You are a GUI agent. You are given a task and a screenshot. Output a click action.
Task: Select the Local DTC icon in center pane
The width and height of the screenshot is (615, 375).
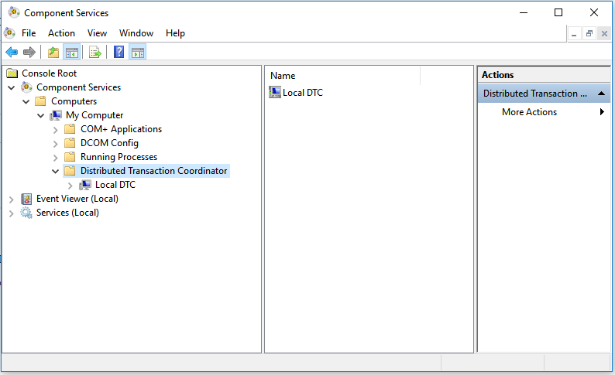pyautogui.click(x=275, y=93)
